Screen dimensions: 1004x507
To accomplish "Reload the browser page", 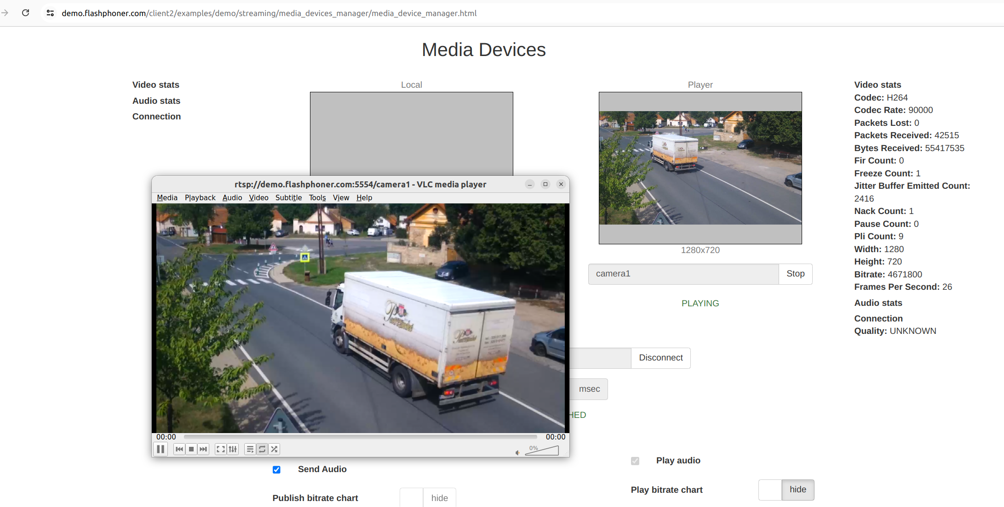I will [x=26, y=13].
